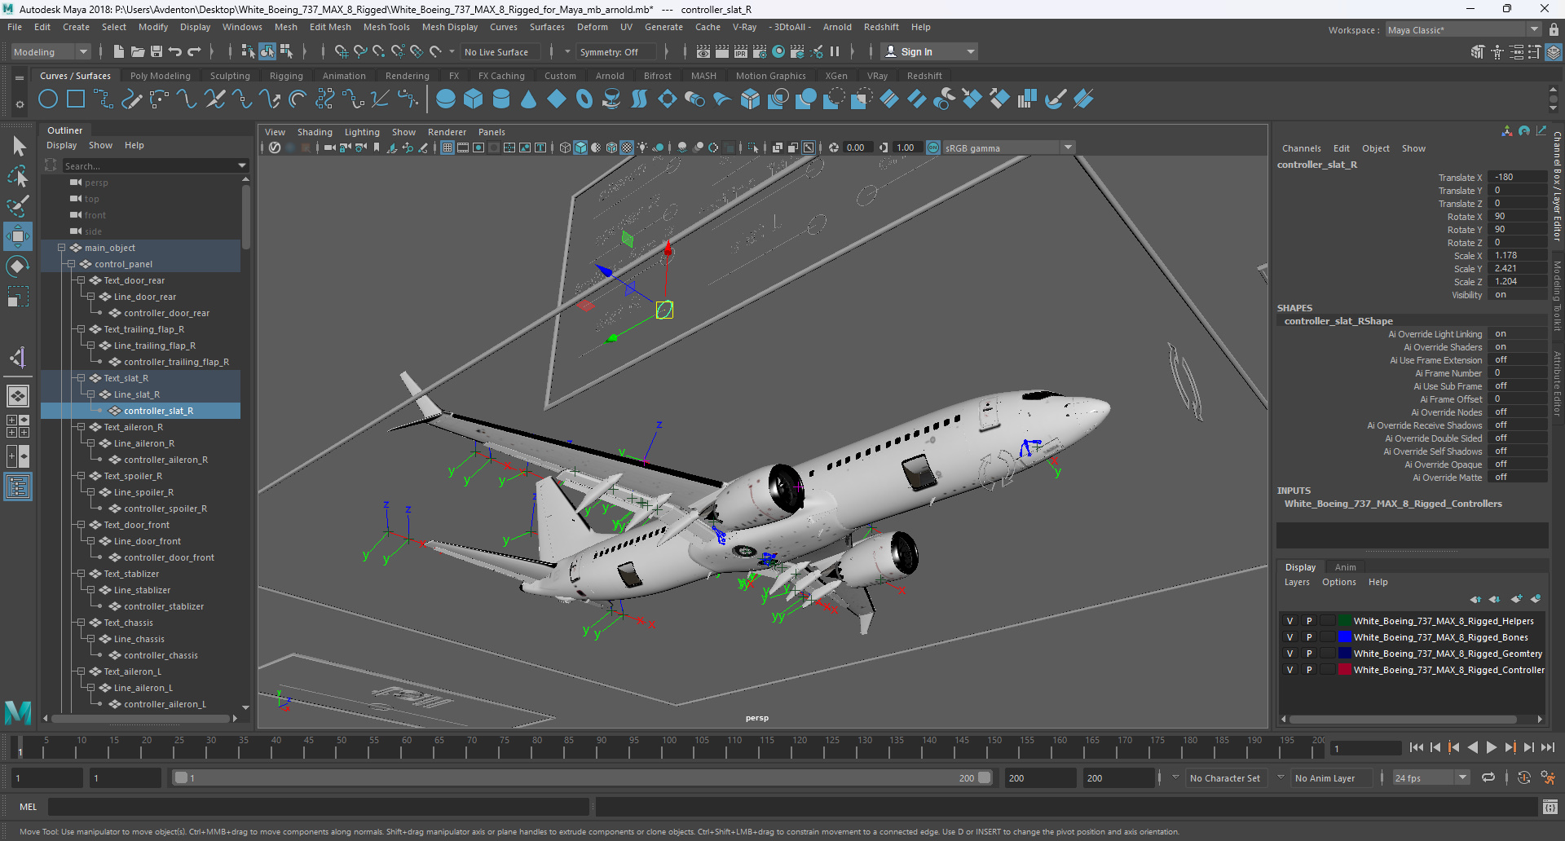Toggle auto keyframe icon
This screenshot has height=841, width=1565.
(1524, 777)
